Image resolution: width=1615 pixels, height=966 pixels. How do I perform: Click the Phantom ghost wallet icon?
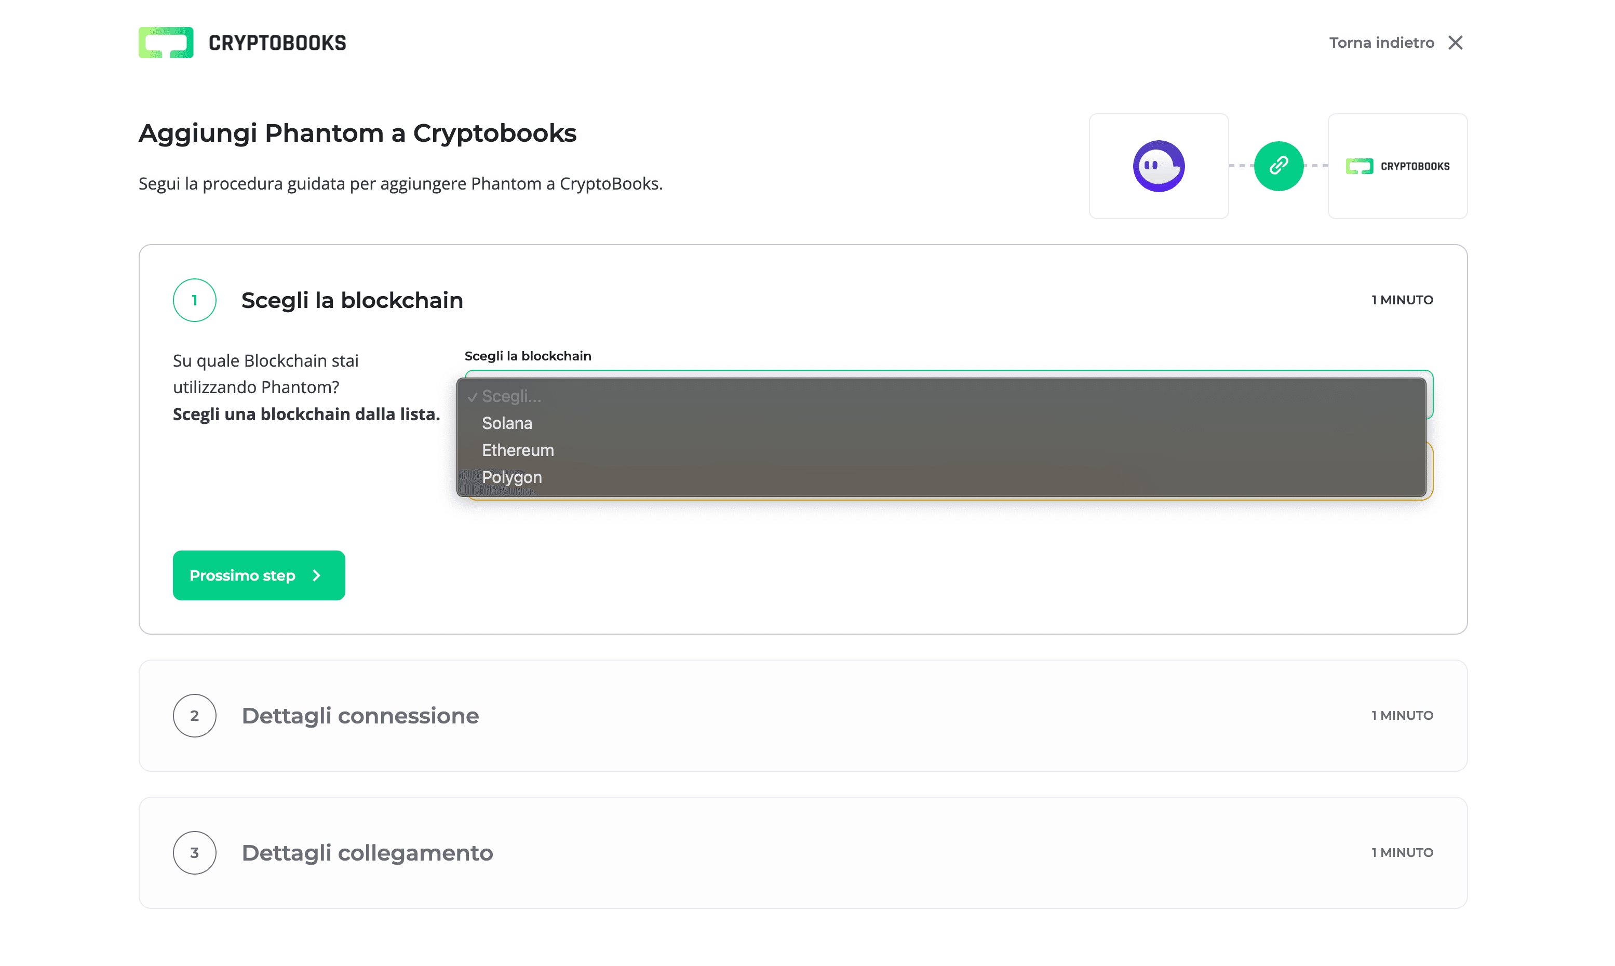(x=1158, y=166)
